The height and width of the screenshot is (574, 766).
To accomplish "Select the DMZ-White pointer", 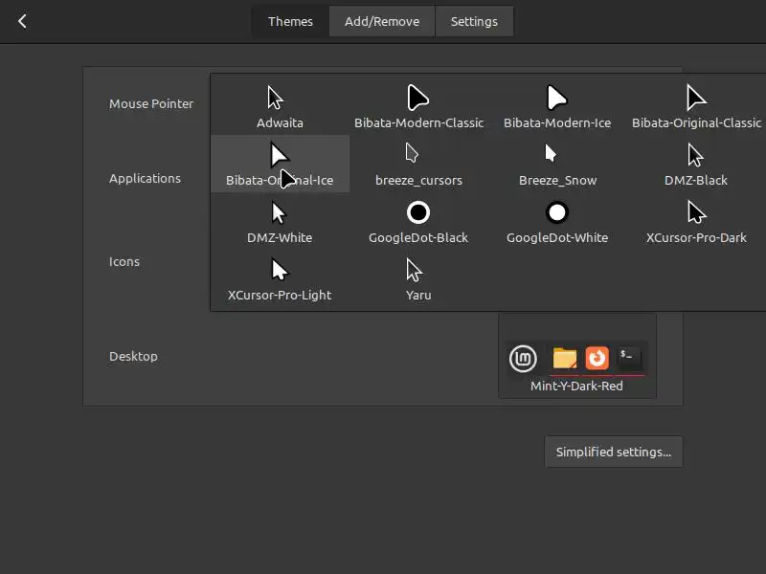I will [280, 221].
